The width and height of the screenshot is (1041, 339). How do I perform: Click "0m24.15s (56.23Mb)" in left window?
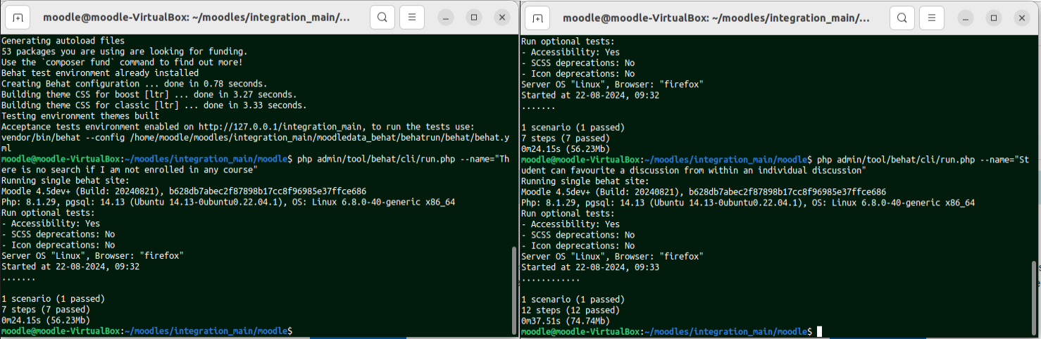[x=46, y=320]
